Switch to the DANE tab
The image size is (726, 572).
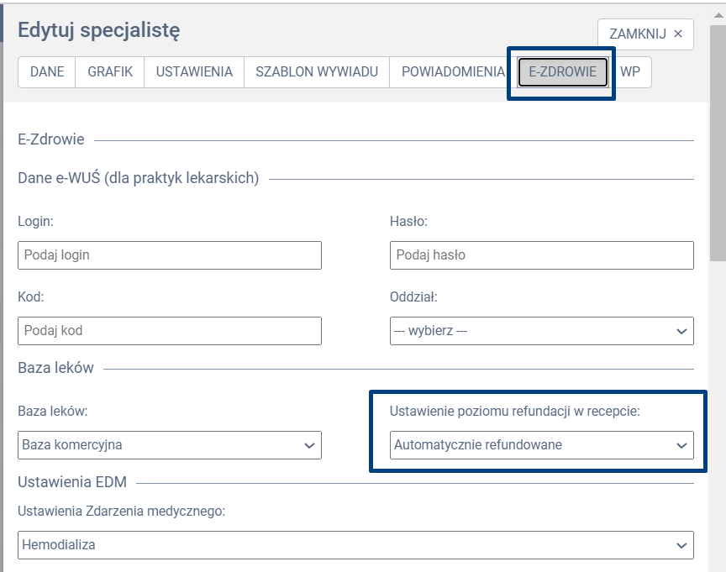coord(47,72)
